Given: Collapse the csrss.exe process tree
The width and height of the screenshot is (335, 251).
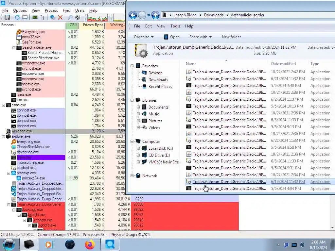Looking at the screenshot, I should point(3,105).
